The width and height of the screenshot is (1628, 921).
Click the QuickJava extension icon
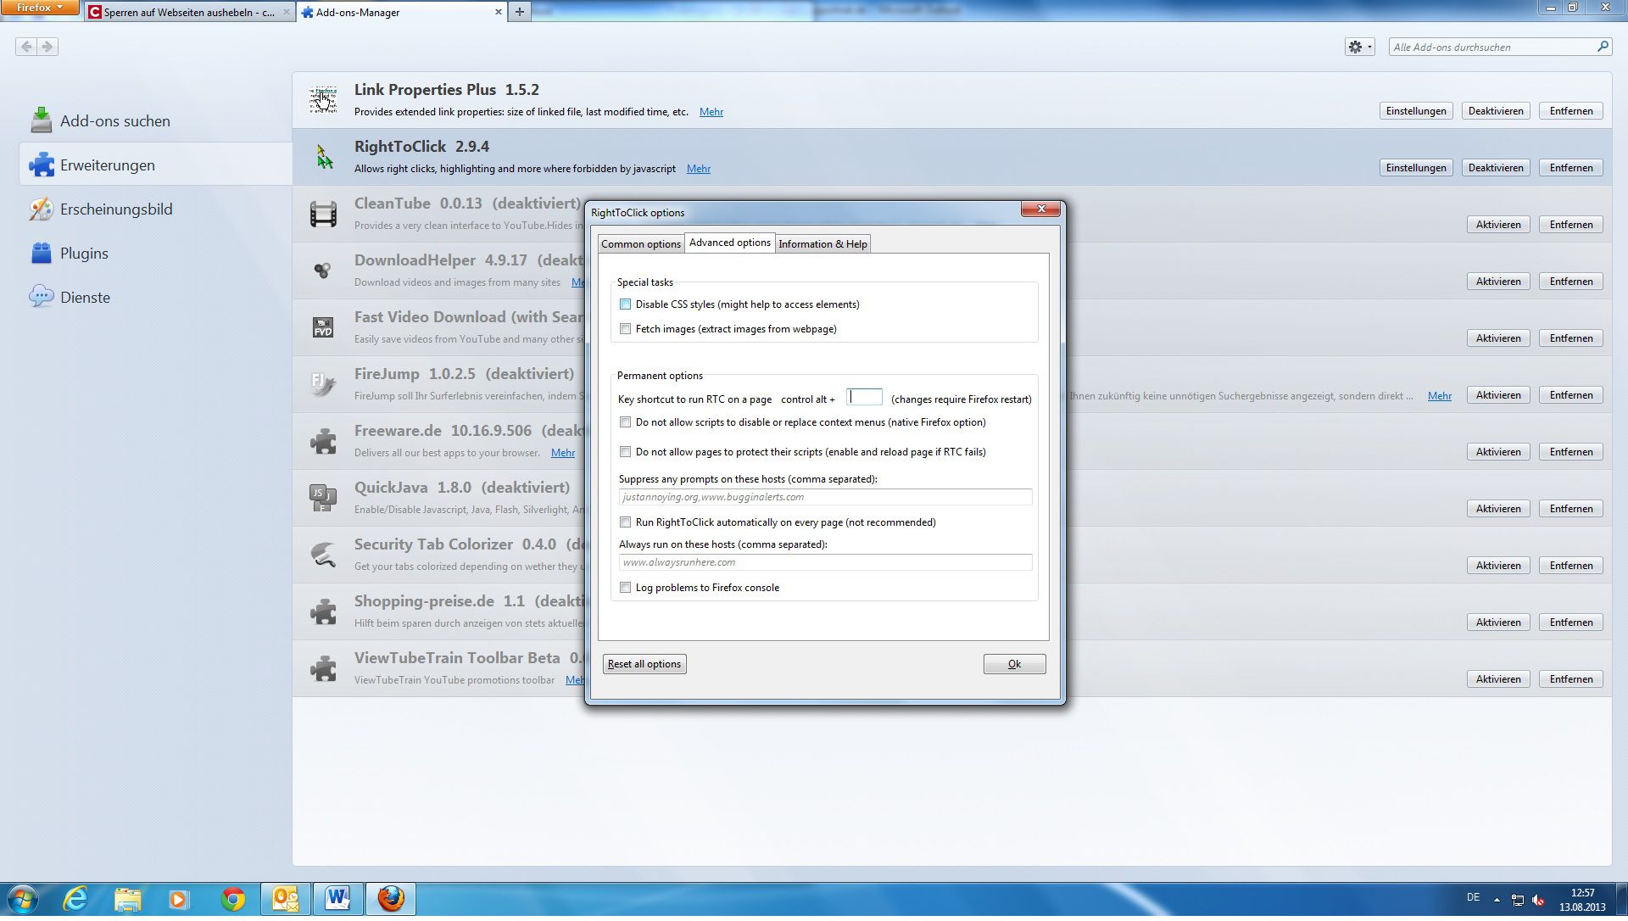click(323, 498)
